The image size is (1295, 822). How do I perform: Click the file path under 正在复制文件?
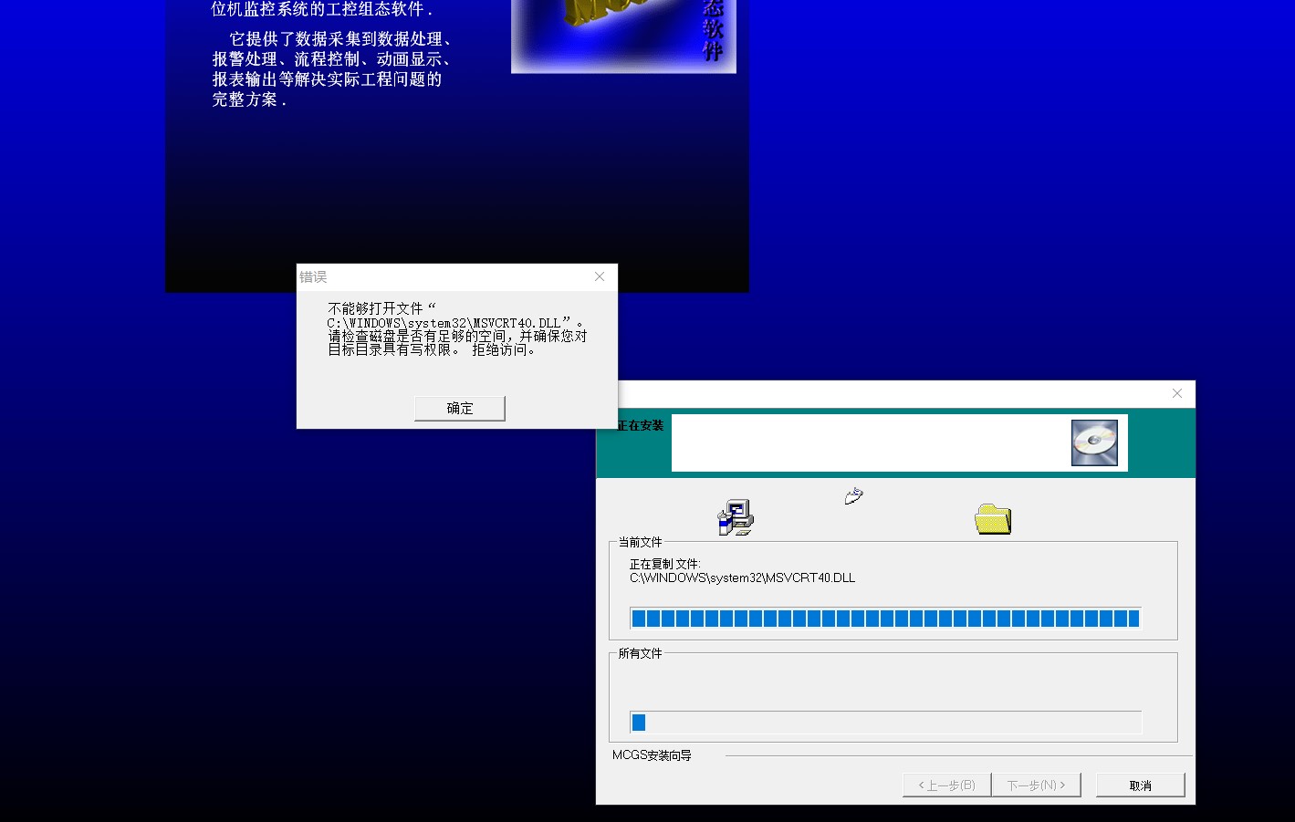pos(742,577)
